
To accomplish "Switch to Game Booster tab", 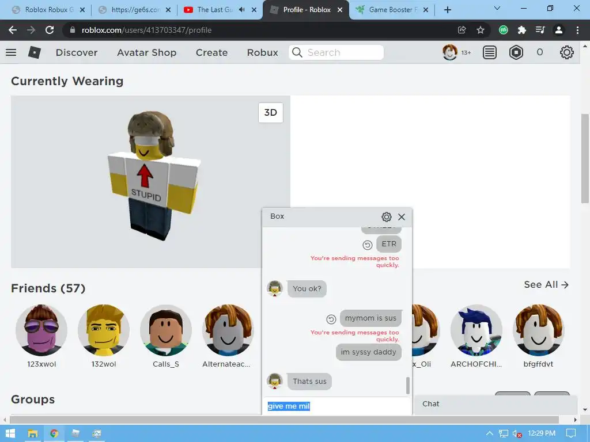I will [x=393, y=10].
